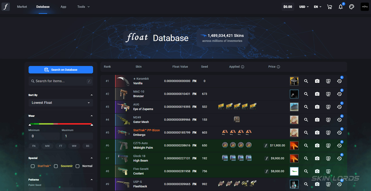Select the Database tab
The height and width of the screenshot is (191, 371).
[43, 7]
